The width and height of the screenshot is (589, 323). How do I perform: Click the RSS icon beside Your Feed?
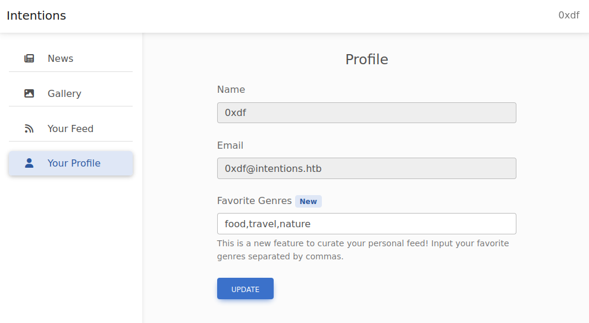coord(29,128)
